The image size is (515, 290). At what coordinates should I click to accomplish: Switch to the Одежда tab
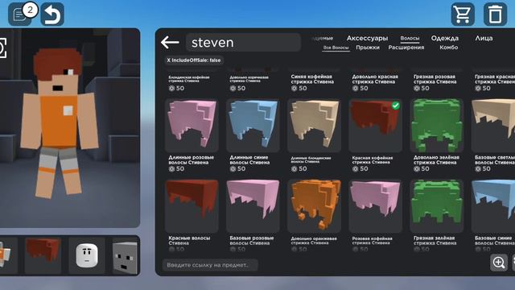pyautogui.click(x=445, y=38)
